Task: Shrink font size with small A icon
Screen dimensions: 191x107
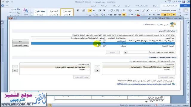Action: (x=143, y=11)
